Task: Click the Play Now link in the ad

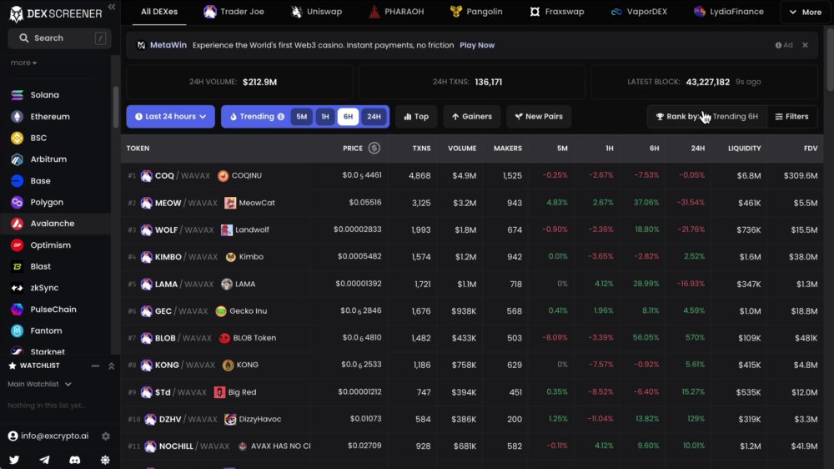Action: (x=477, y=45)
